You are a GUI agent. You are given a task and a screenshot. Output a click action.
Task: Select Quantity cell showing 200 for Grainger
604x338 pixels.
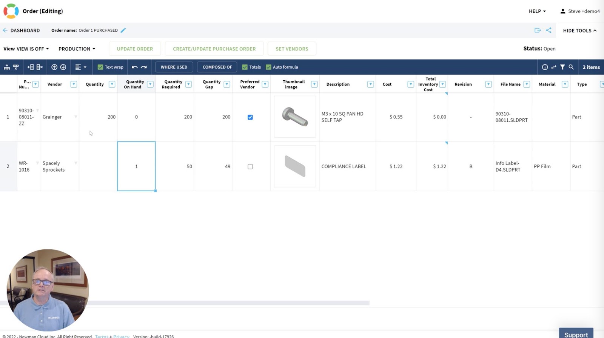coord(98,117)
